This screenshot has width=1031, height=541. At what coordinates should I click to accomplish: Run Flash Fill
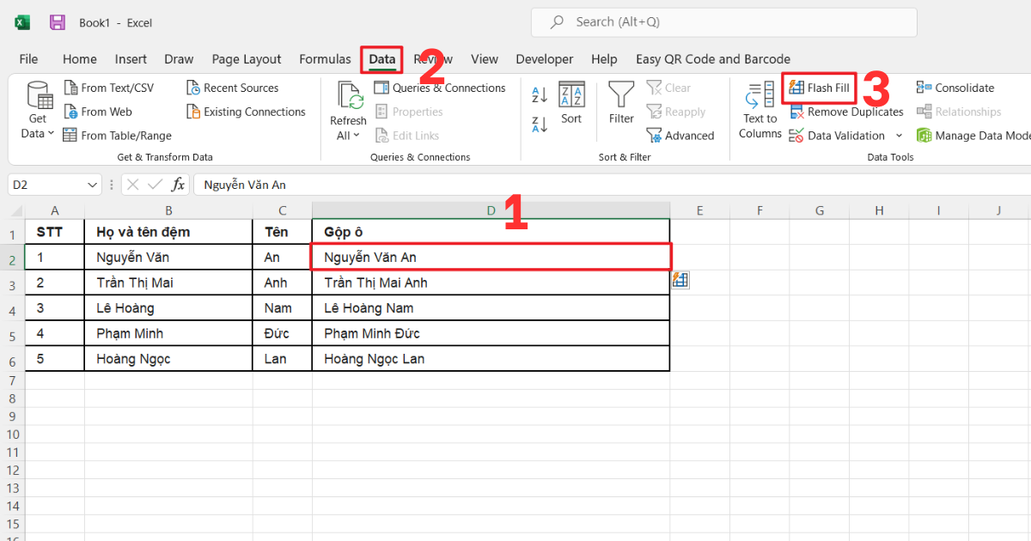click(x=819, y=88)
